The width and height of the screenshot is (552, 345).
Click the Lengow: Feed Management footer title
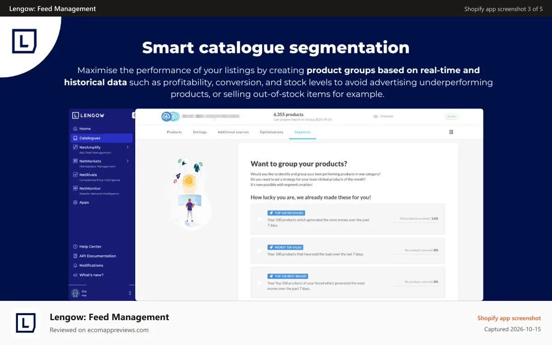[x=109, y=317]
